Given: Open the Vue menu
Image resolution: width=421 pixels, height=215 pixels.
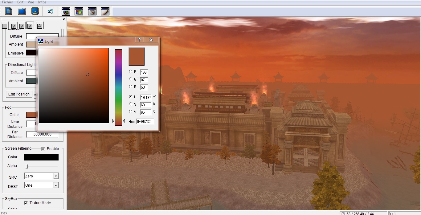Looking at the screenshot, I should (x=31, y=2).
